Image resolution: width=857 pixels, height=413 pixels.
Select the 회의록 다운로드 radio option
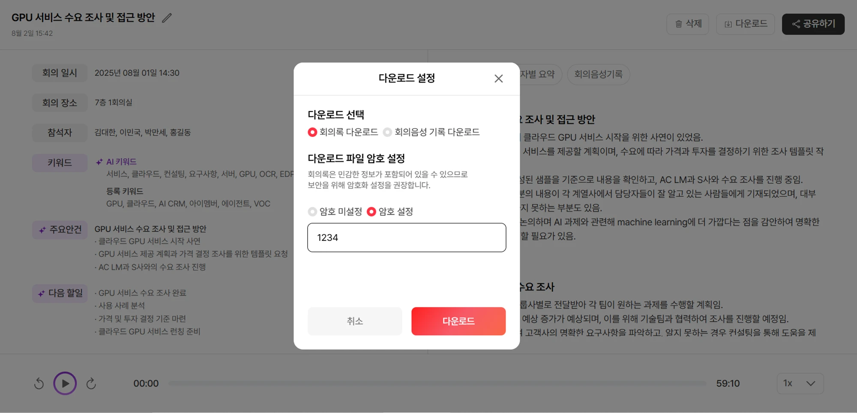312,132
